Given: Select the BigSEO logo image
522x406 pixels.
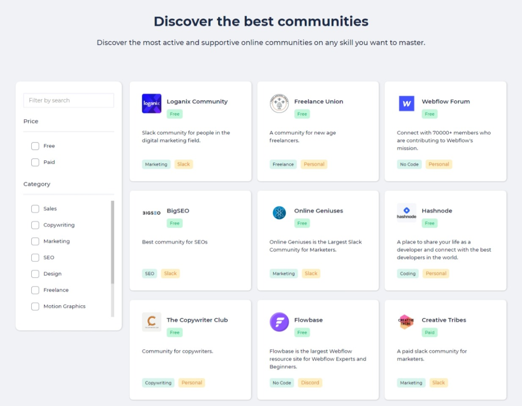Looking at the screenshot, I should [x=152, y=213].
